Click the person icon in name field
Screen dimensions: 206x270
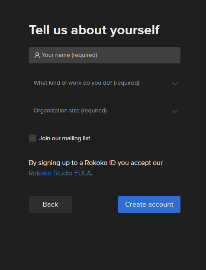[x=37, y=55]
